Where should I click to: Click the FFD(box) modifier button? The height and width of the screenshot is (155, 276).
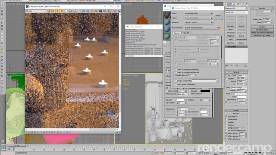tap(230, 36)
